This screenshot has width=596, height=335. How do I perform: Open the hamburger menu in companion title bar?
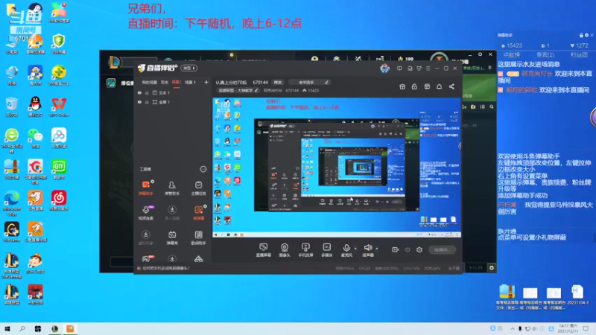(428, 68)
